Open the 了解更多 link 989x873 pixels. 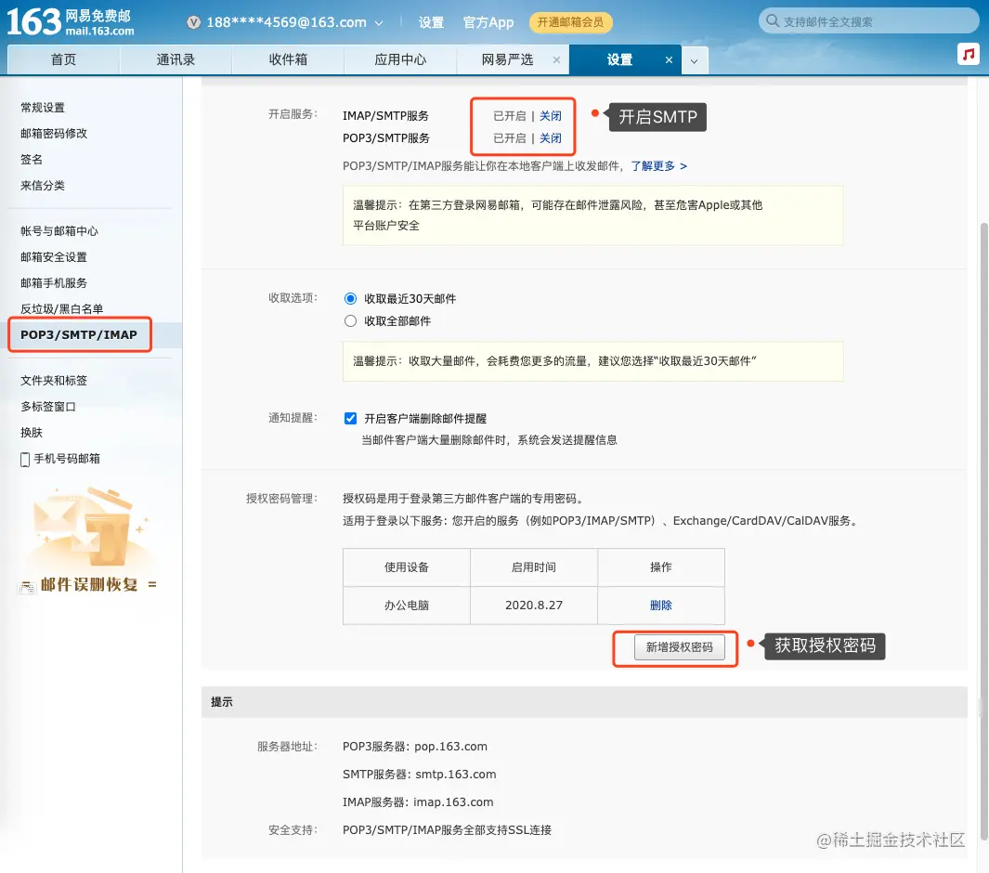point(658,166)
